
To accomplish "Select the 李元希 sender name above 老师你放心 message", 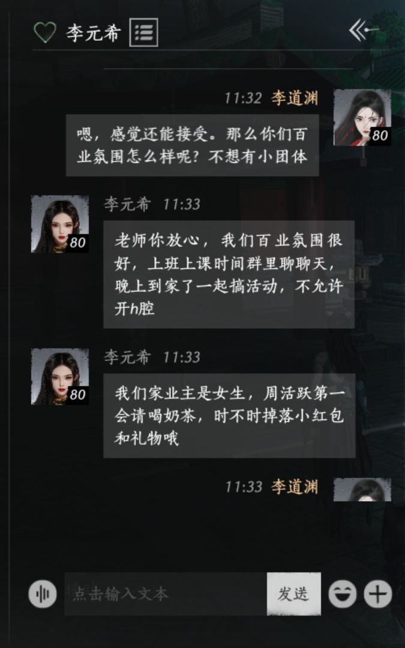I will click(127, 204).
